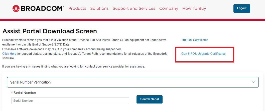Go to Support and Services
Viewport: 265px width, 111px height.
(134, 8)
